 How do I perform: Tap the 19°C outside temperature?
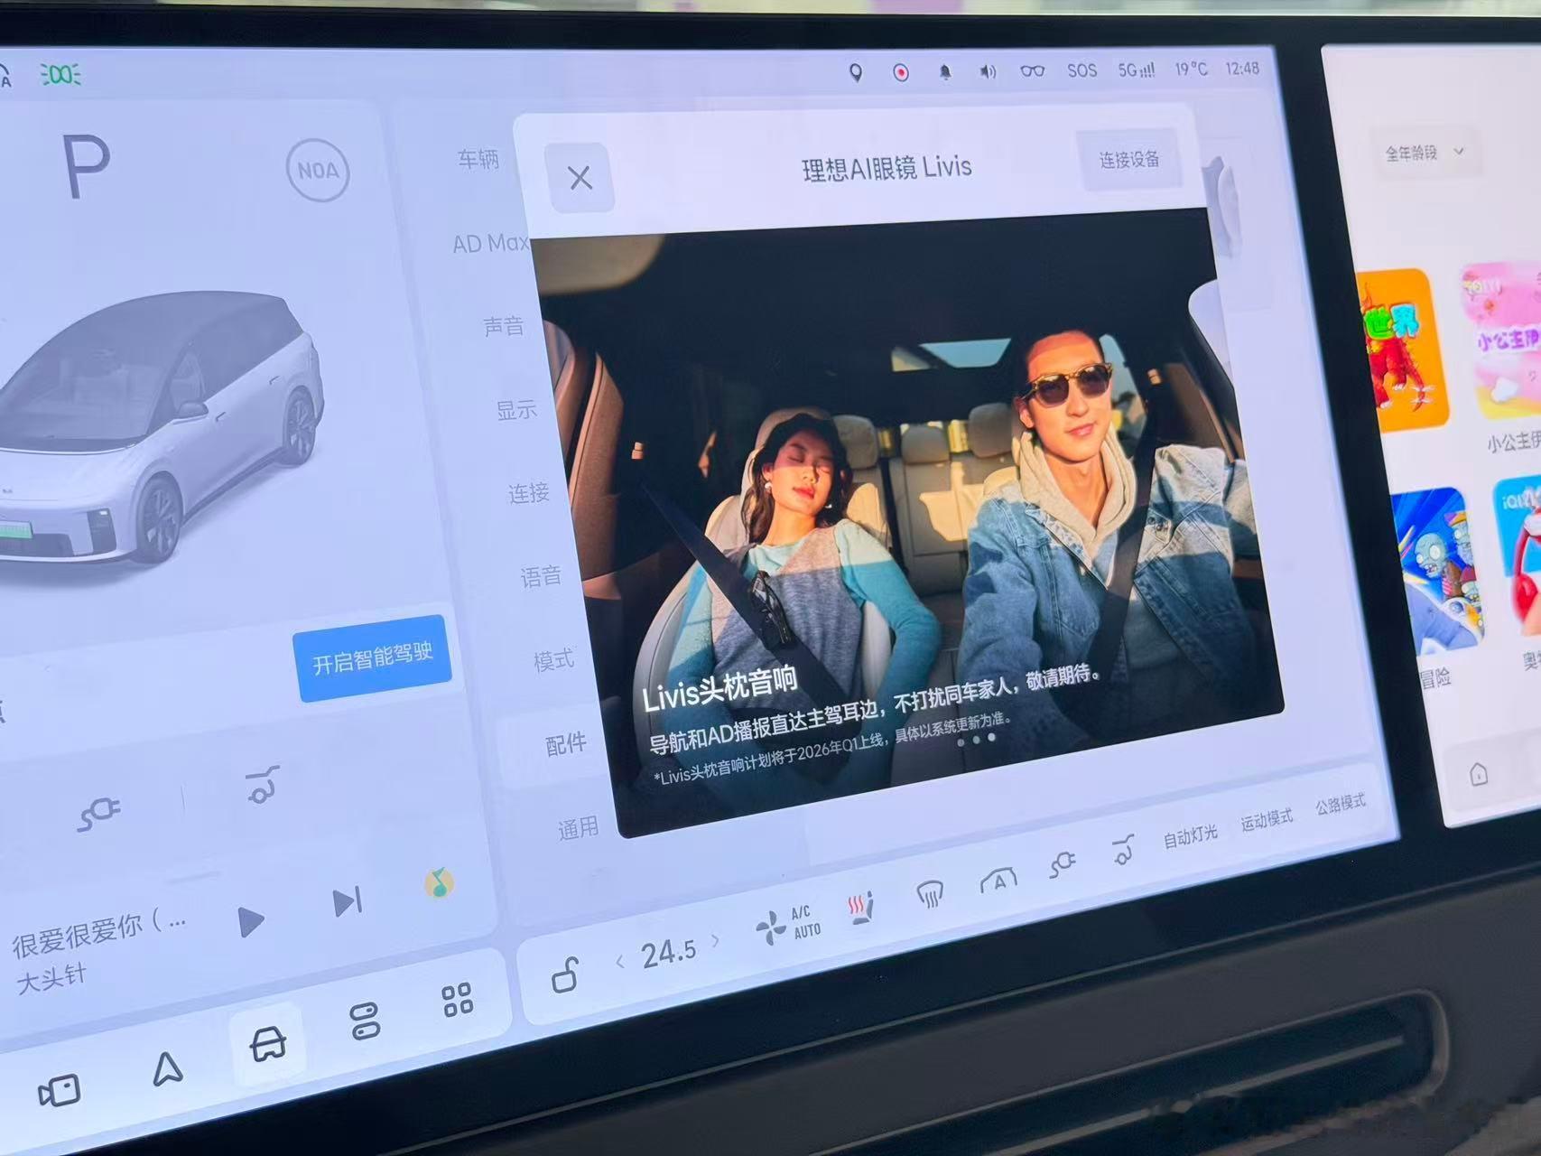pyautogui.click(x=1191, y=69)
